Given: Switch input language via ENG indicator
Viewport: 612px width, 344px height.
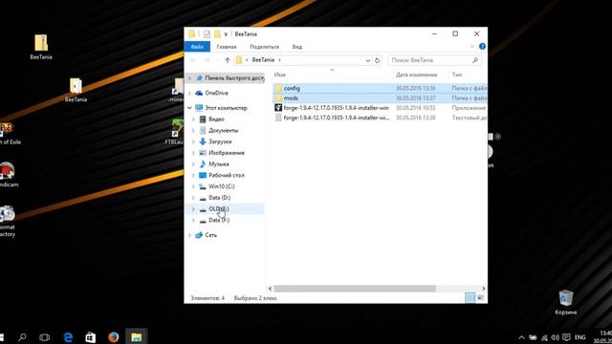Looking at the screenshot, I should click(580, 337).
